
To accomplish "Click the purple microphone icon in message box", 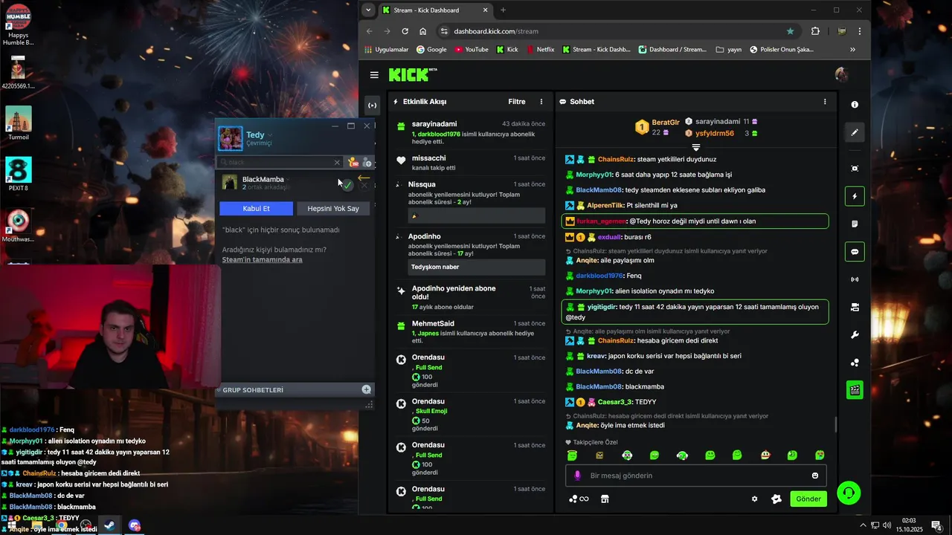I will [x=576, y=476].
